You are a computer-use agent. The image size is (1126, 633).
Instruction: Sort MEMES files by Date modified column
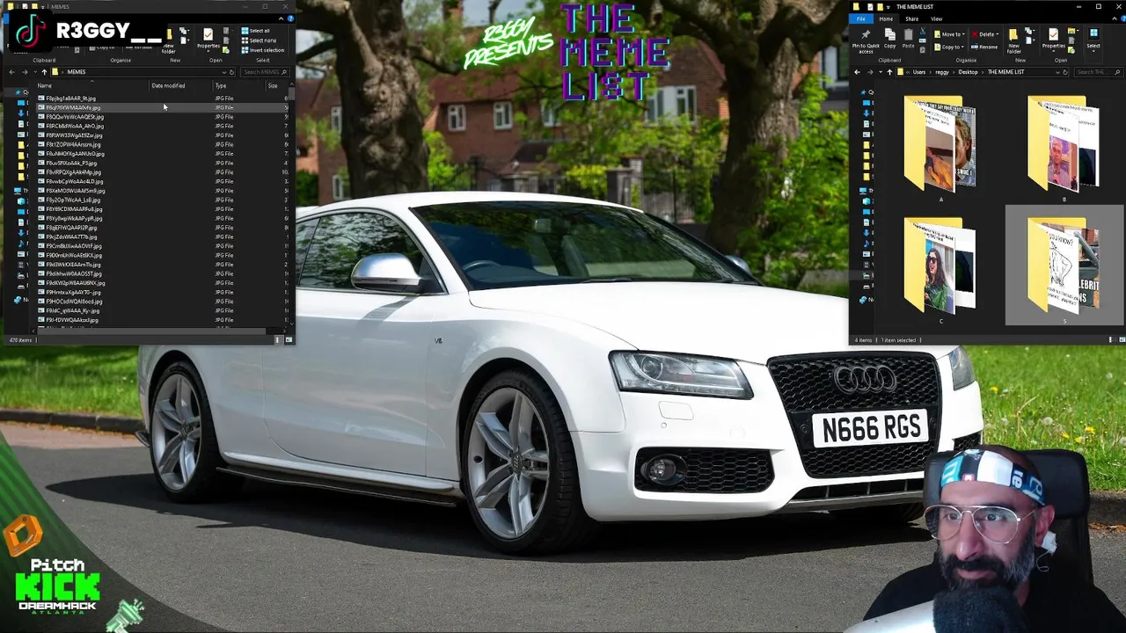coord(168,85)
